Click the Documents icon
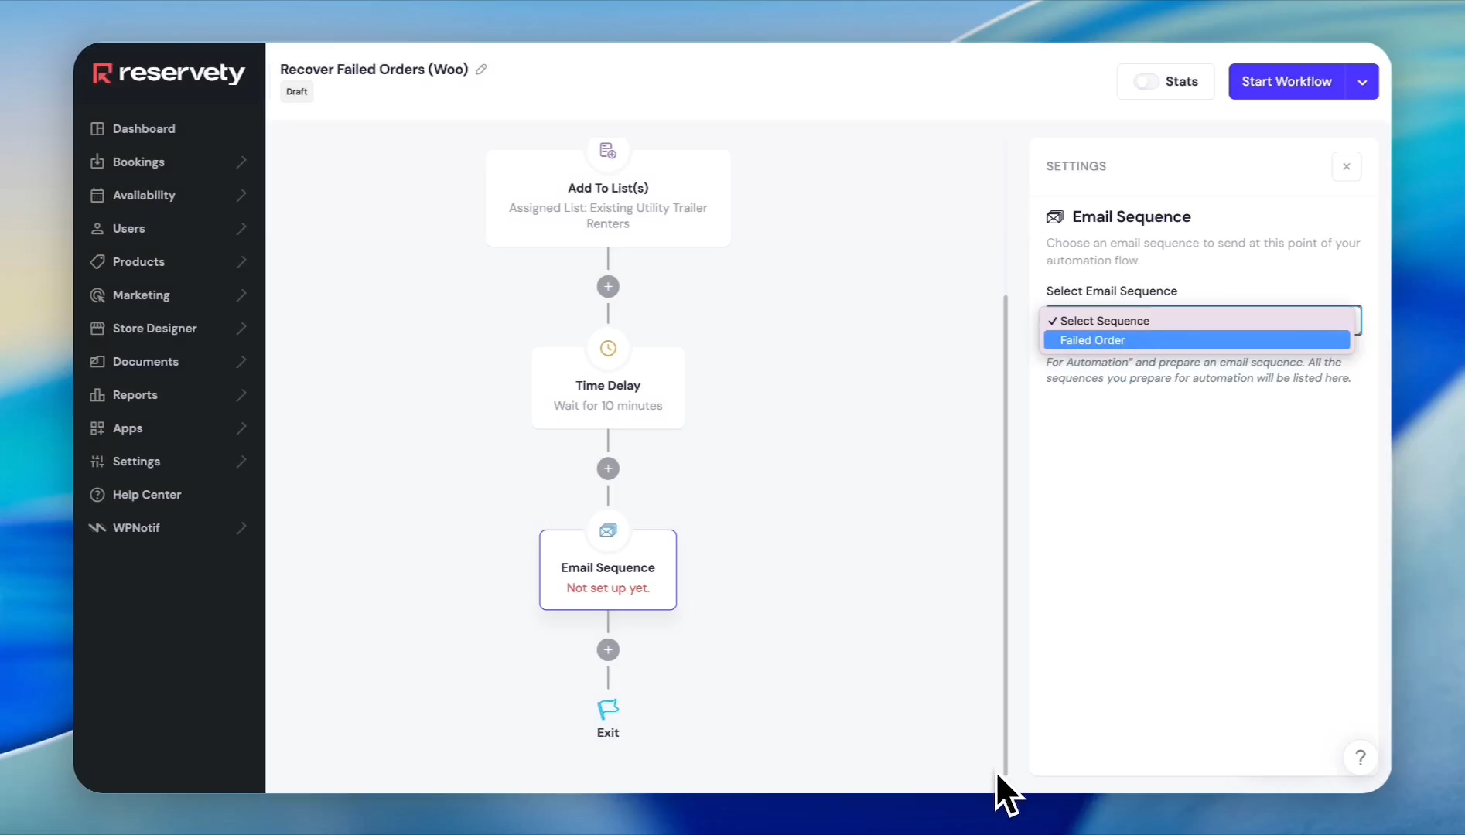 97,361
